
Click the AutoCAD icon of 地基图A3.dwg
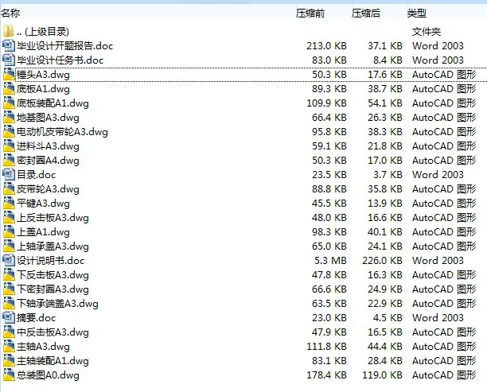pyautogui.click(x=9, y=118)
